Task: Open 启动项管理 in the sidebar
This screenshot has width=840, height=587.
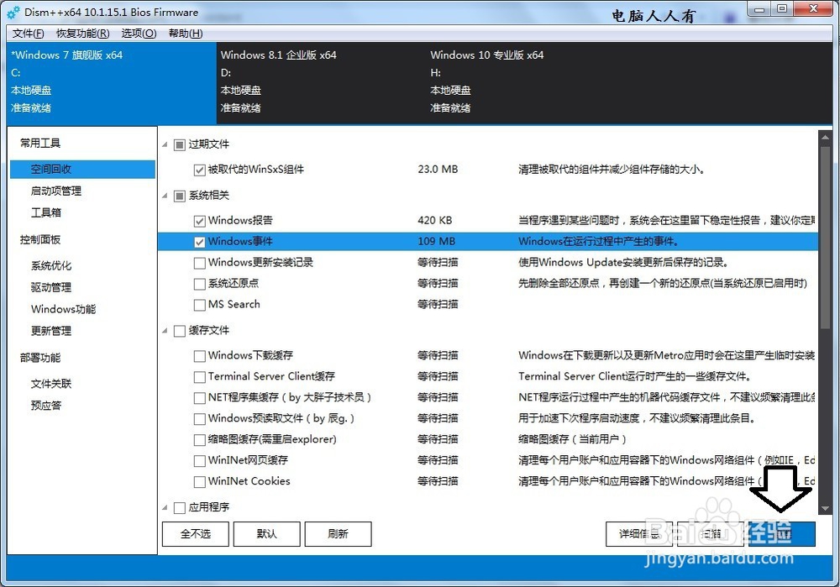Action: [x=55, y=191]
